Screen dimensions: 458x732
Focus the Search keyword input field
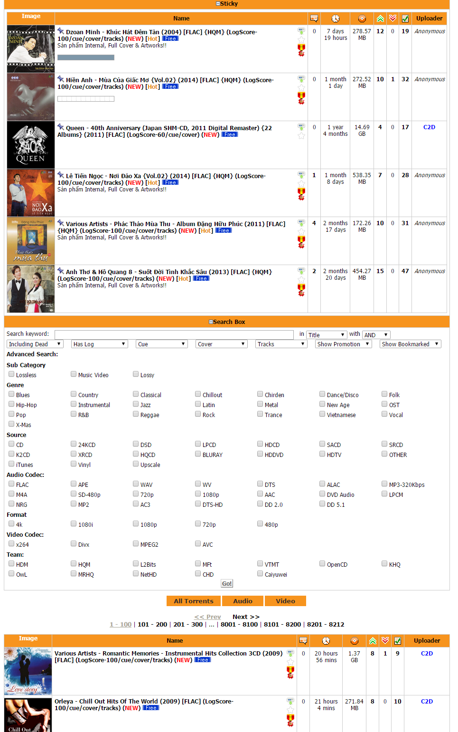pyautogui.click(x=174, y=334)
